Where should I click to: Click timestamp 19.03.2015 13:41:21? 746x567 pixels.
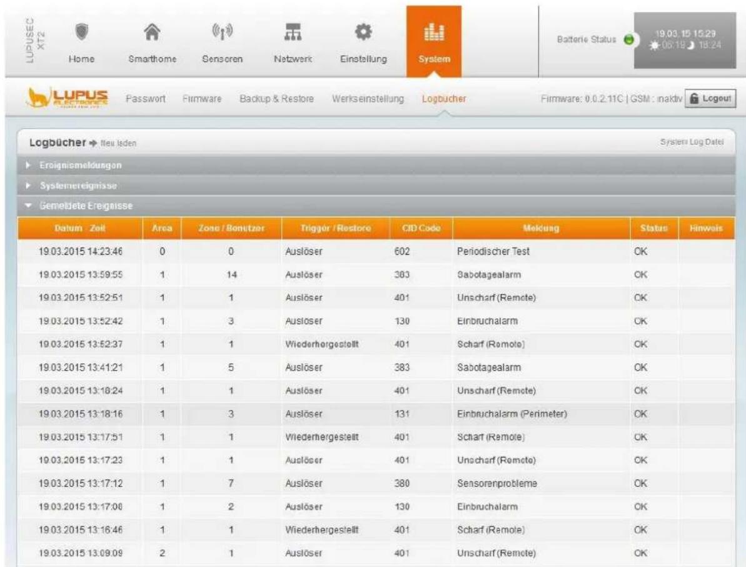[81, 367]
